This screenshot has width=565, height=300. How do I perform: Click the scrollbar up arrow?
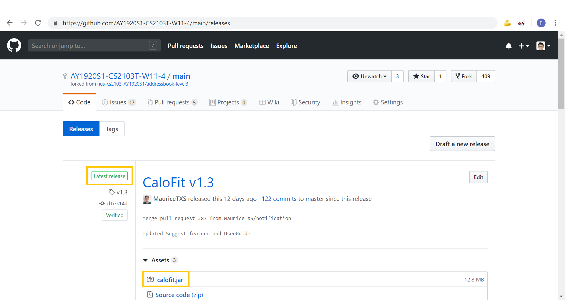coord(561,35)
